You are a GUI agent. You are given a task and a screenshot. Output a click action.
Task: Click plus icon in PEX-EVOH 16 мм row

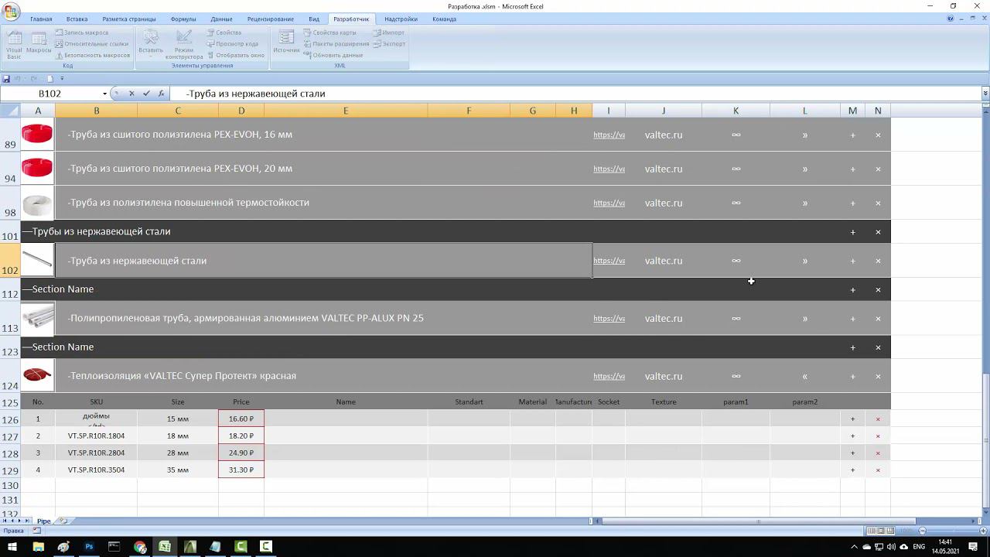click(852, 135)
